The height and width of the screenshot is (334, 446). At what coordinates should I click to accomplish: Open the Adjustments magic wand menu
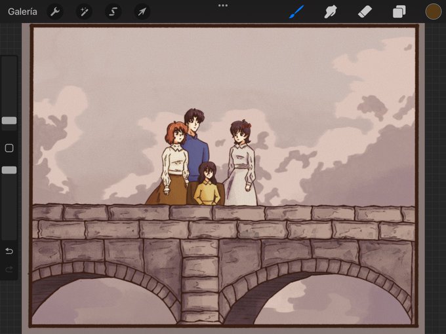[84, 12]
